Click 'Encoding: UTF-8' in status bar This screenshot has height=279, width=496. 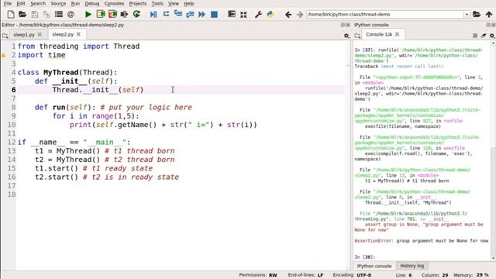tap(352, 275)
